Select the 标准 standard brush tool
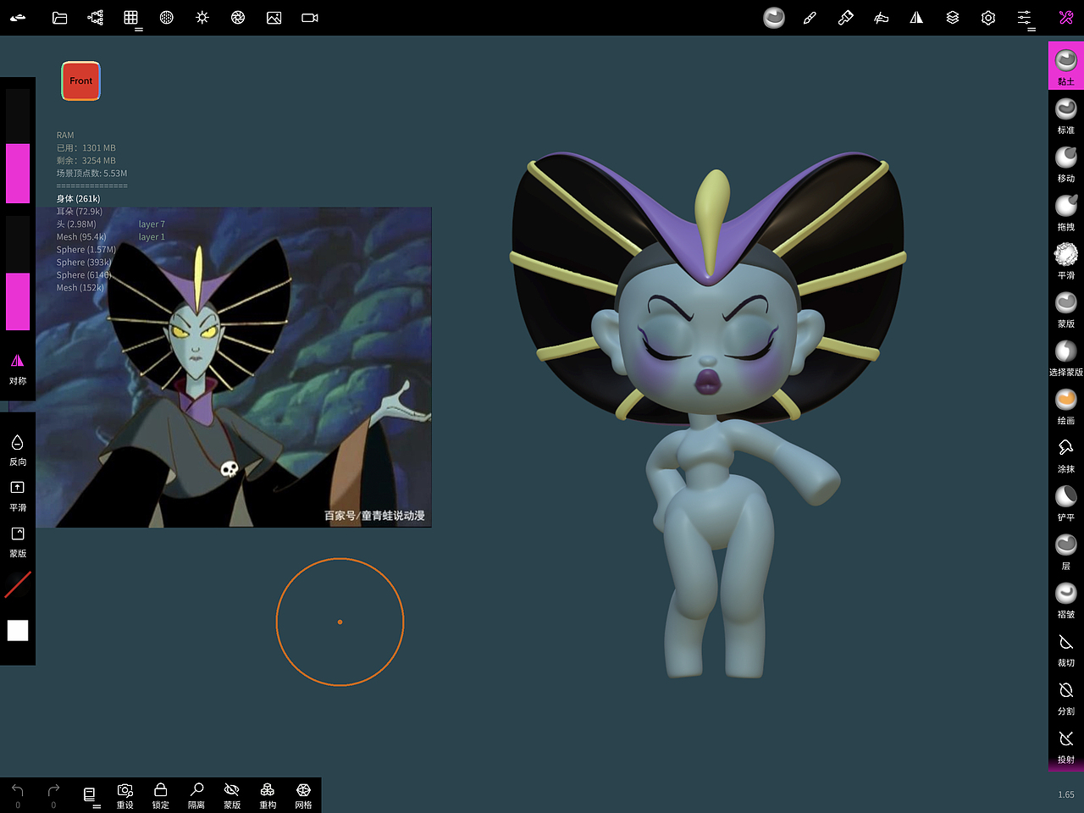 tap(1065, 115)
